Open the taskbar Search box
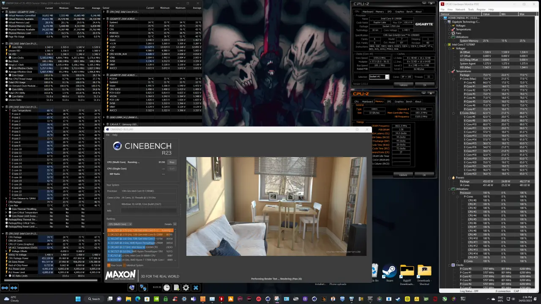Screen dimensions: 541x304 point(94,299)
